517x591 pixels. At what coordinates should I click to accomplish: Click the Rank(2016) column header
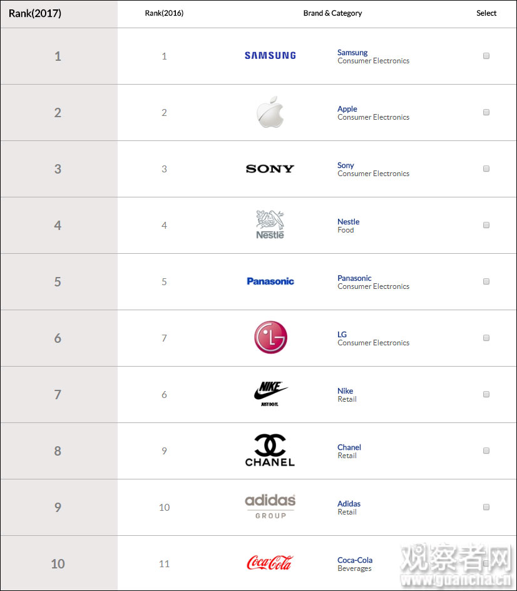pos(164,13)
